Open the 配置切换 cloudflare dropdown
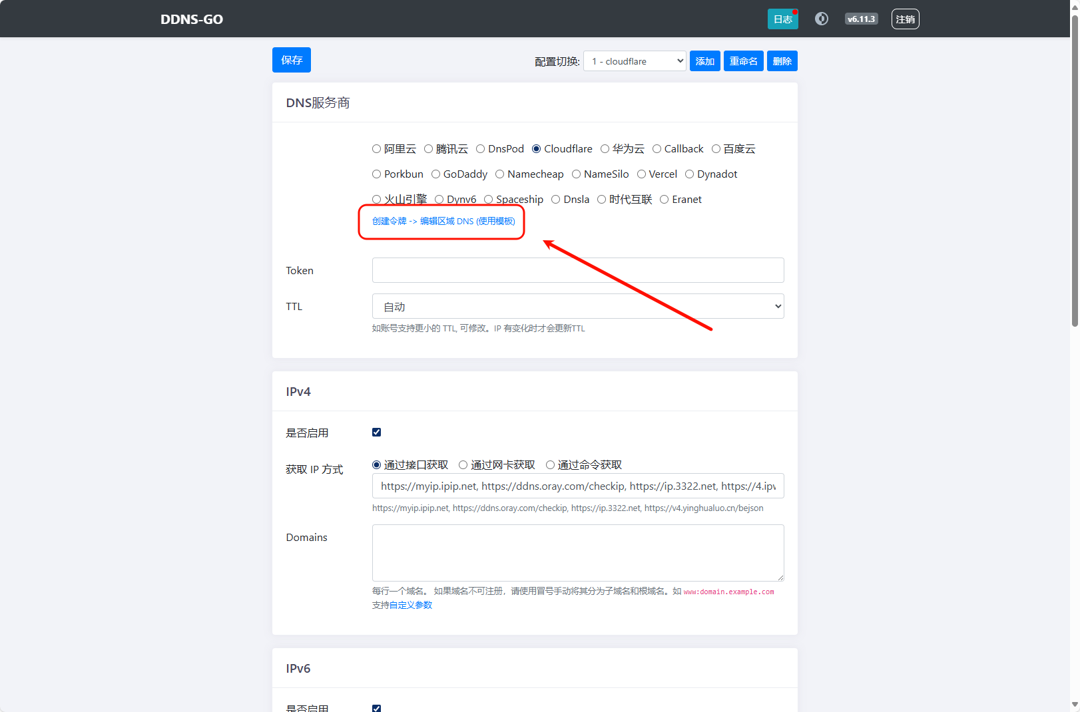Viewport: 1080px width, 712px height. point(635,61)
